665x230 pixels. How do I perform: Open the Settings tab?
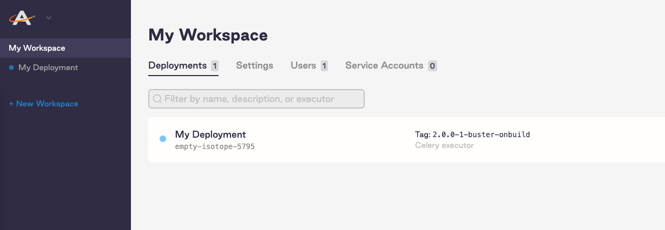(254, 65)
